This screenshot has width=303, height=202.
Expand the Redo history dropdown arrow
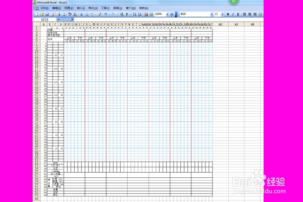(117, 14)
